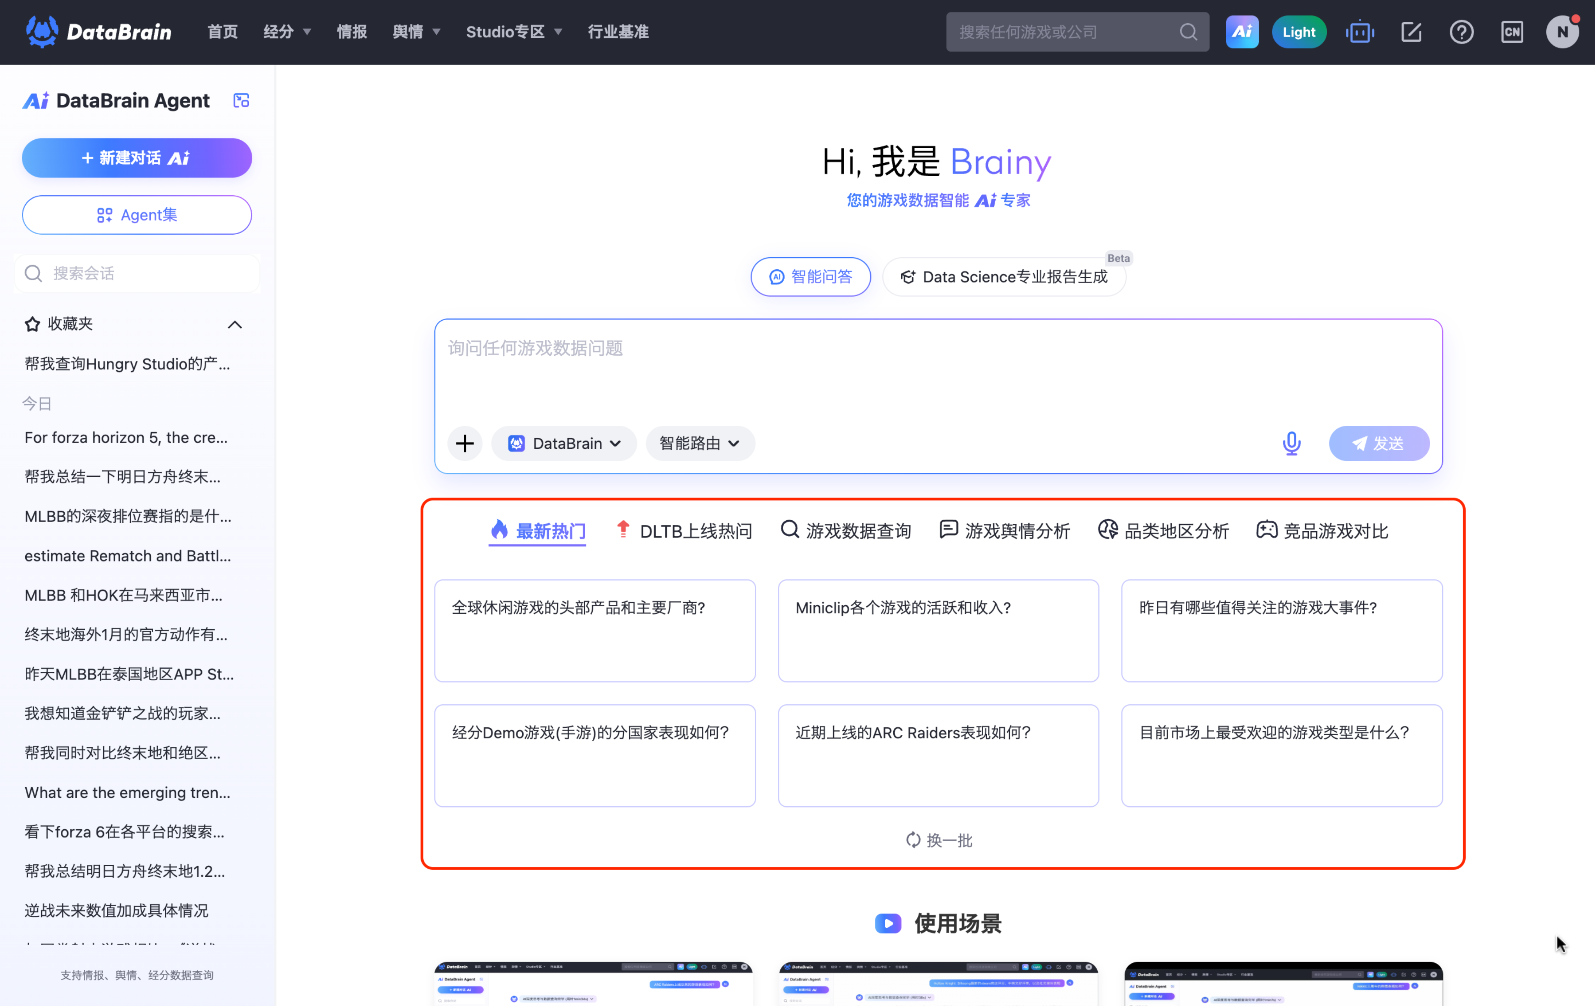This screenshot has width=1595, height=1006.
Task: Open the help question mark icon
Action: [x=1461, y=32]
